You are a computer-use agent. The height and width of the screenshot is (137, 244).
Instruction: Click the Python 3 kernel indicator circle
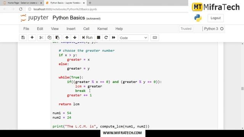222,29
